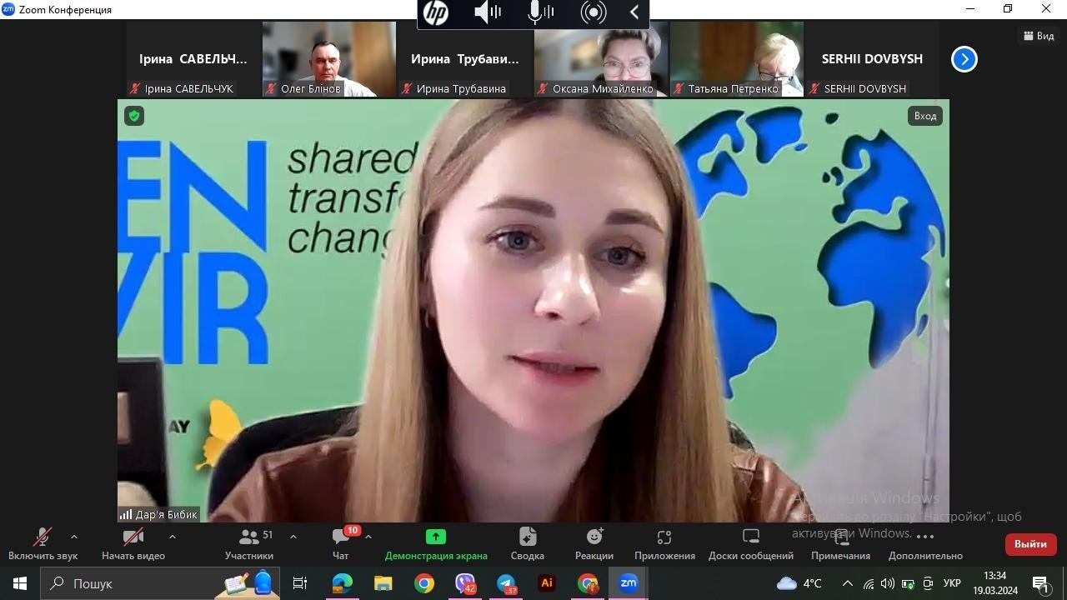Open Дополнительно more options menu

click(925, 544)
